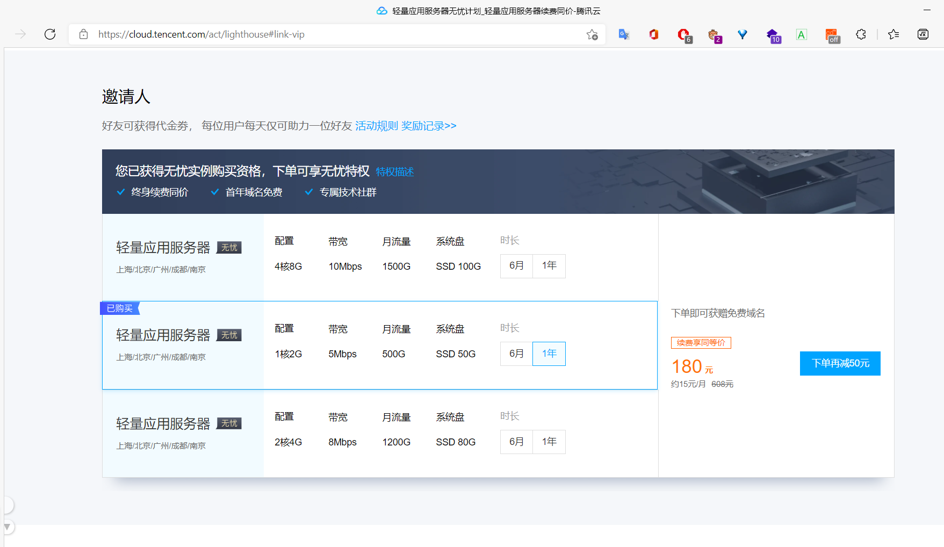Click the 首年域名免费 privilege text

[x=254, y=192]
